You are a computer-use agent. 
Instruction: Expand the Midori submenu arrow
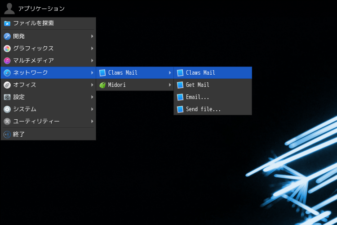170,85
